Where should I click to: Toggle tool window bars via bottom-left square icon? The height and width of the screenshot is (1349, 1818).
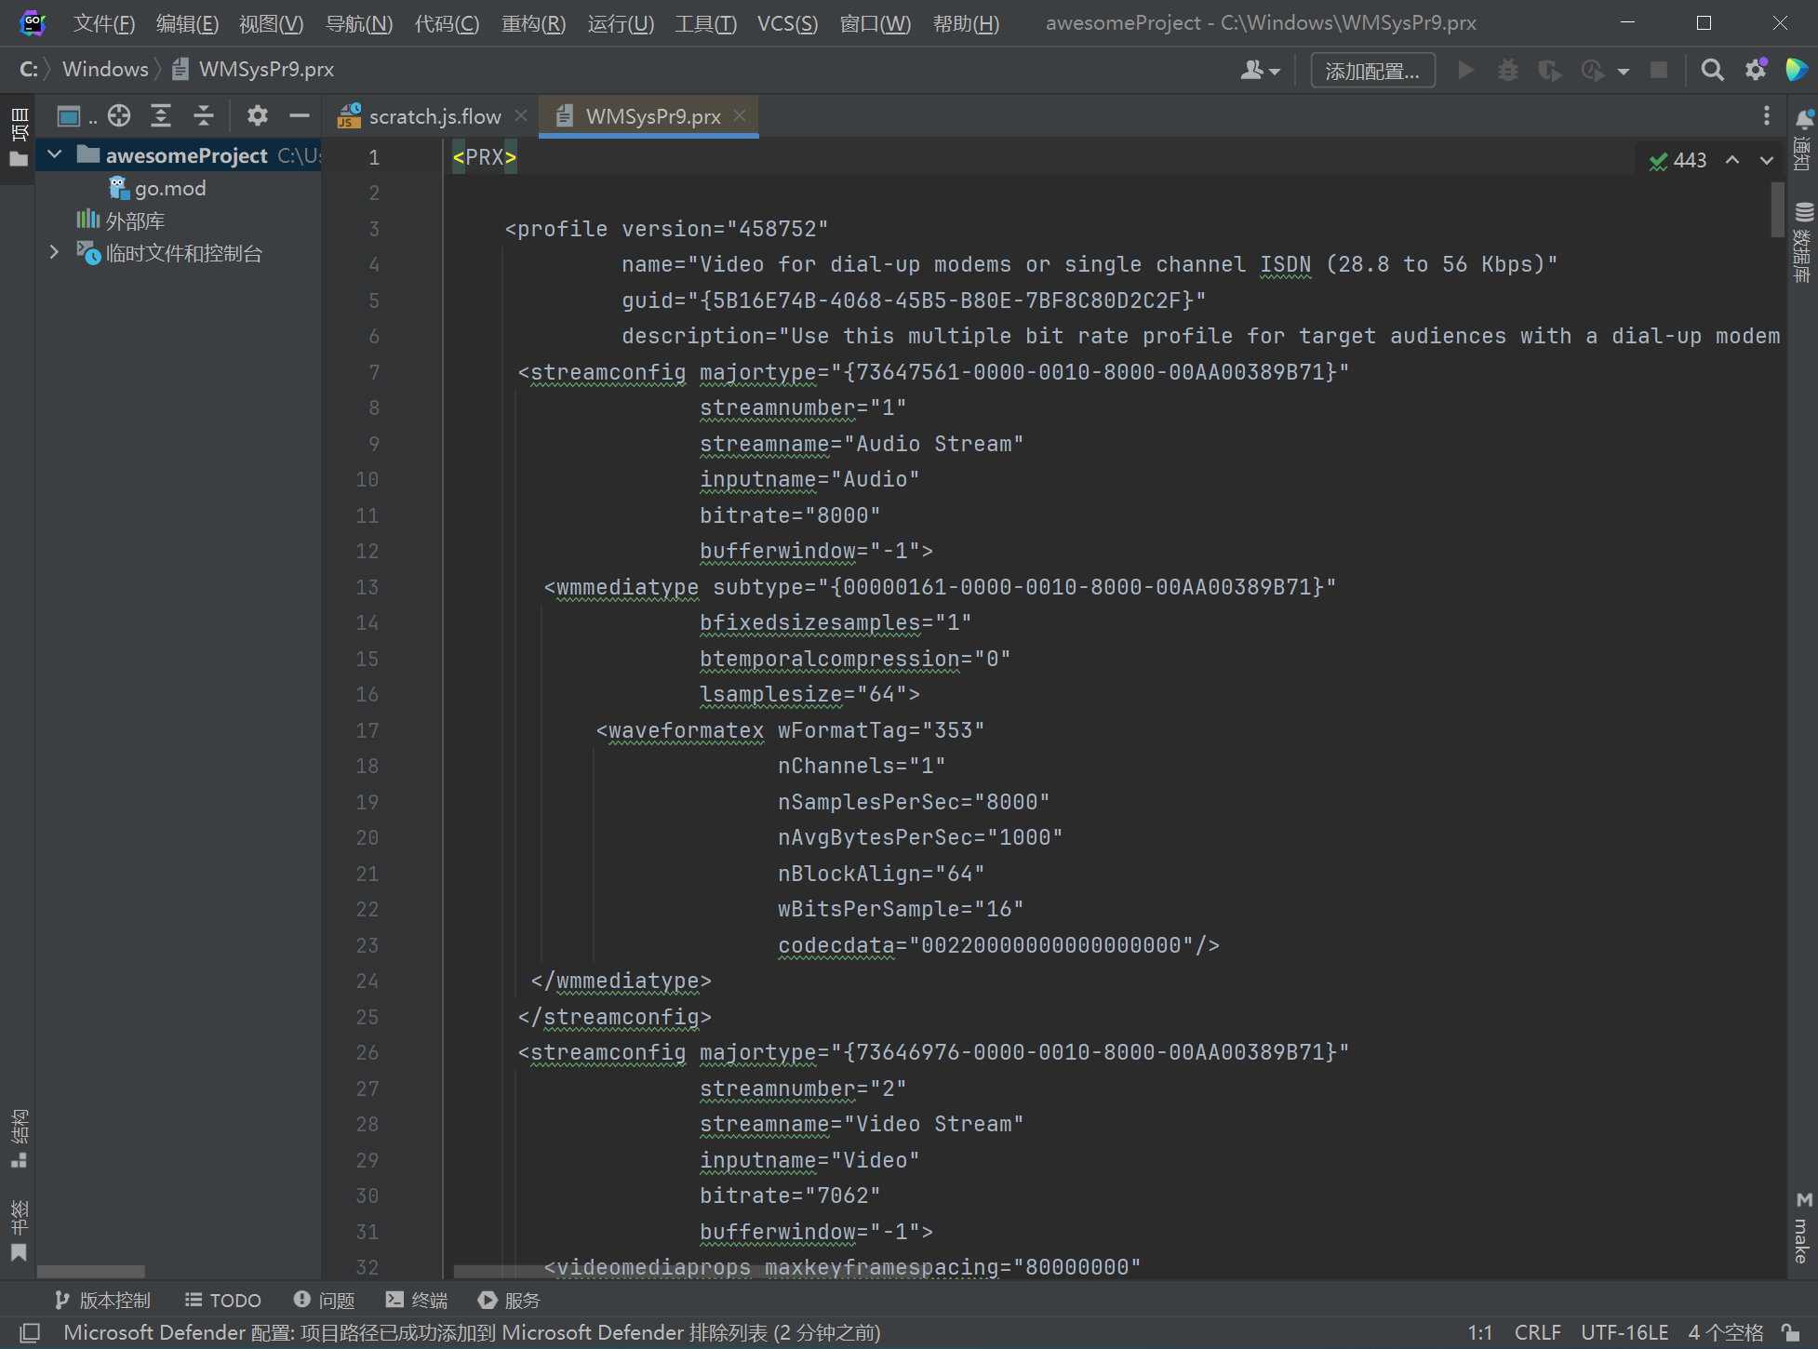(x=30, y=1332)
